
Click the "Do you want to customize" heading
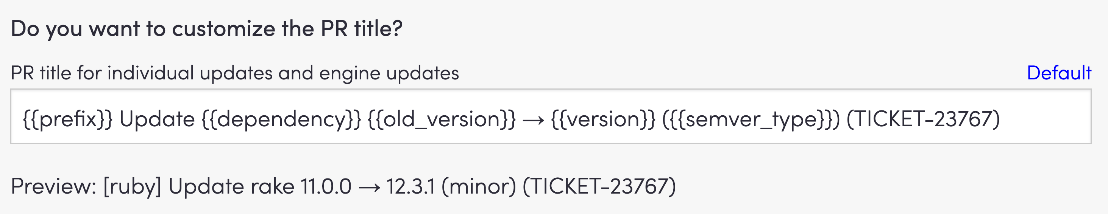(x=206, y=29)
